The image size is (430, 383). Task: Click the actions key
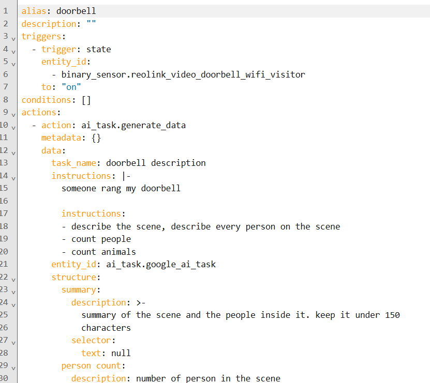39,112
